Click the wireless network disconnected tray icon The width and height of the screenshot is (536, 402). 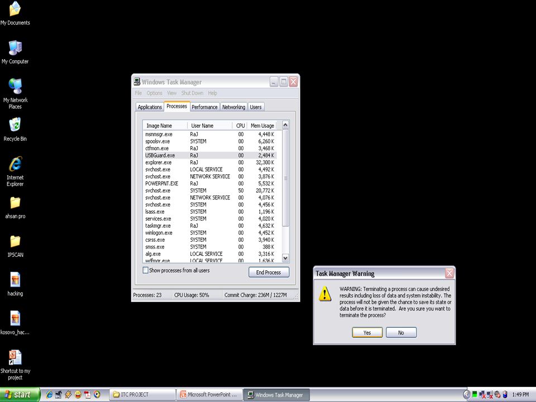490,395
